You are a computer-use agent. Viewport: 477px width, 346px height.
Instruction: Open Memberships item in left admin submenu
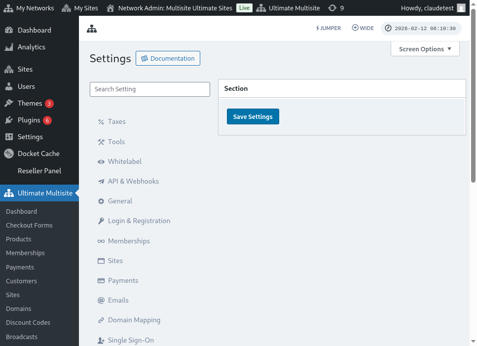pyautogui.click(x=25, y=253)
